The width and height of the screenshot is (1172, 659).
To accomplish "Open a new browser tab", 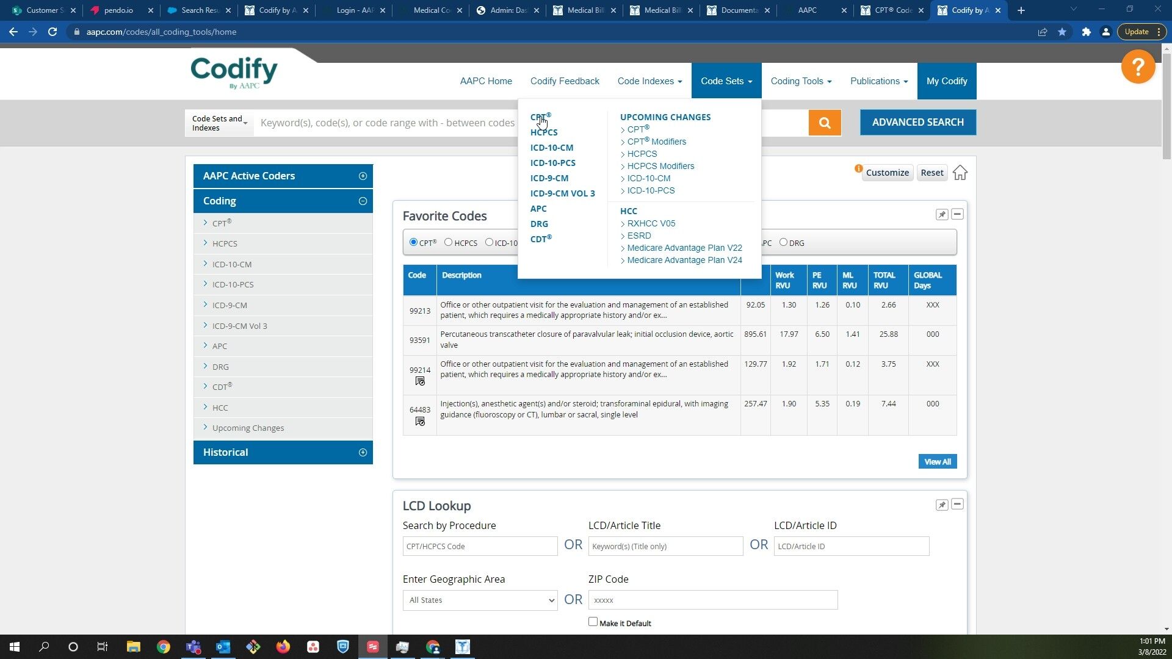I will click(1021, 10).
